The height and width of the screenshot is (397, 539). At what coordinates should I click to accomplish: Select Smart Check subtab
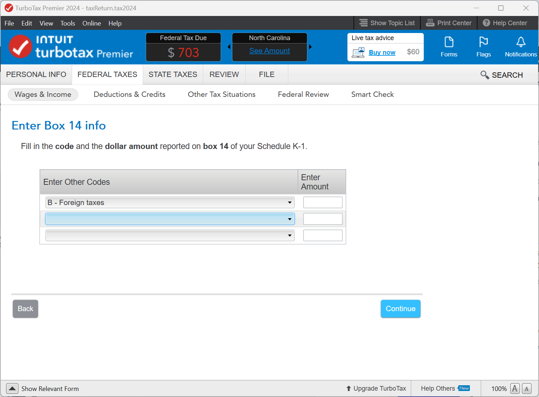click(372, 94)
